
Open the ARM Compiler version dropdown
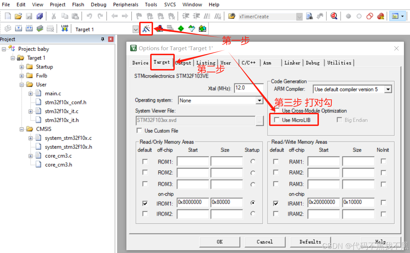(388, 89)
